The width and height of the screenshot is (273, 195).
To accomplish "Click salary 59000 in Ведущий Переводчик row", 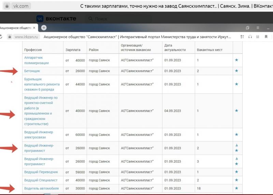I will tap(80, 172).
